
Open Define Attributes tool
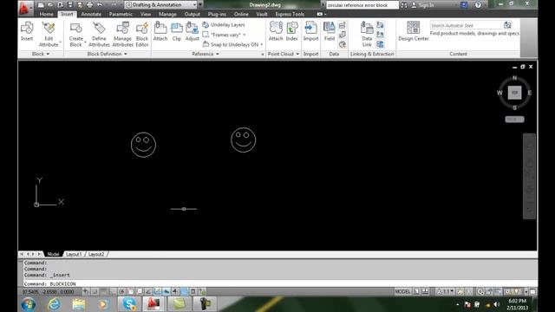click(99, 35)
